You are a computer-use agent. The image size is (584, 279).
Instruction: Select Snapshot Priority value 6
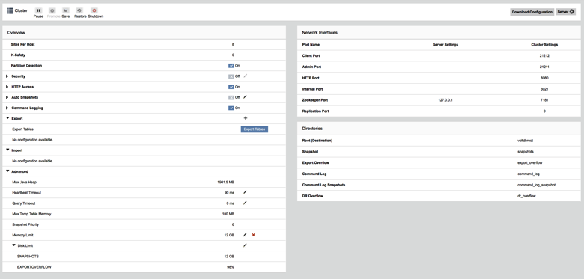(x=233, y=224)
